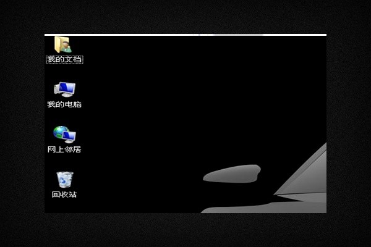This screenshot has width=371, height=247.
Task: Open the 网上邻居 network icon
Action: click(x=64, y=134)
